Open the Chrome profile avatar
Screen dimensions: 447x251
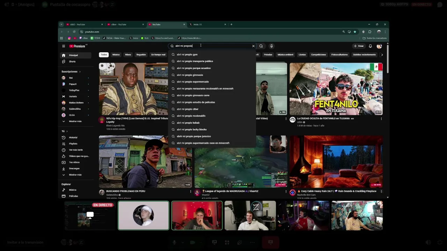(379, 32)
